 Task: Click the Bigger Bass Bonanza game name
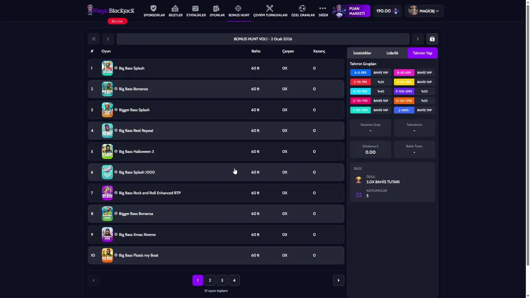pos(136,214)
